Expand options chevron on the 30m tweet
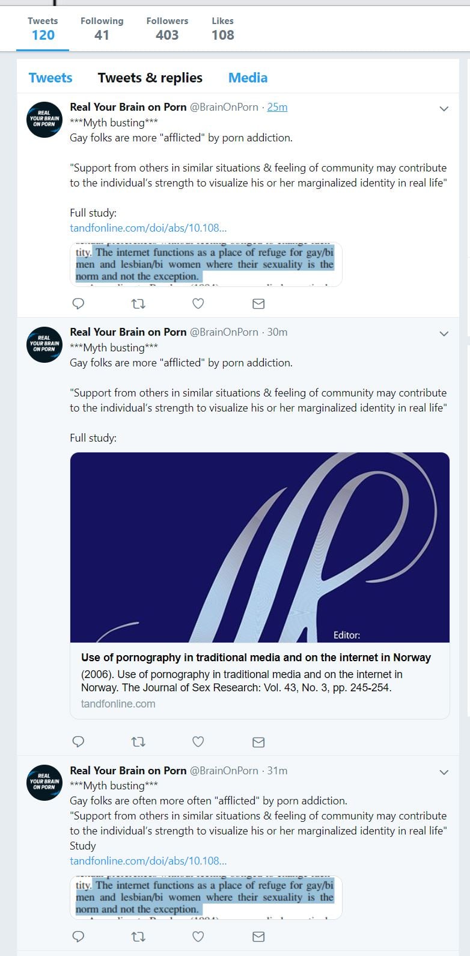Screen dimensions: 470x956 [444, 334]
